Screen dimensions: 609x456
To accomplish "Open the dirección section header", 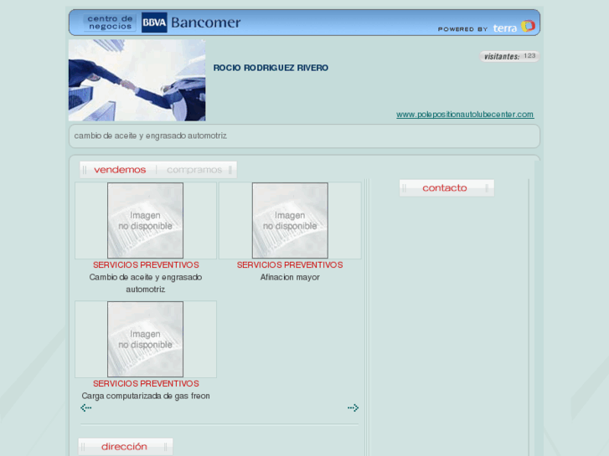I will coord(126,447).
